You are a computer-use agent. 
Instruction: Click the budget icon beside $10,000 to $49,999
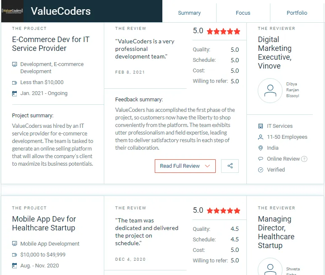tap(15, 255)
